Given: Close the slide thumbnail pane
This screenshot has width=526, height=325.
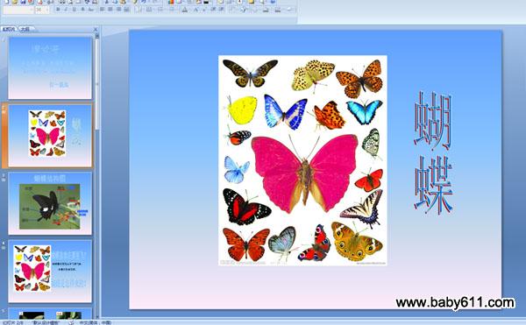Looking at the screenshot, I should point(96,30).
